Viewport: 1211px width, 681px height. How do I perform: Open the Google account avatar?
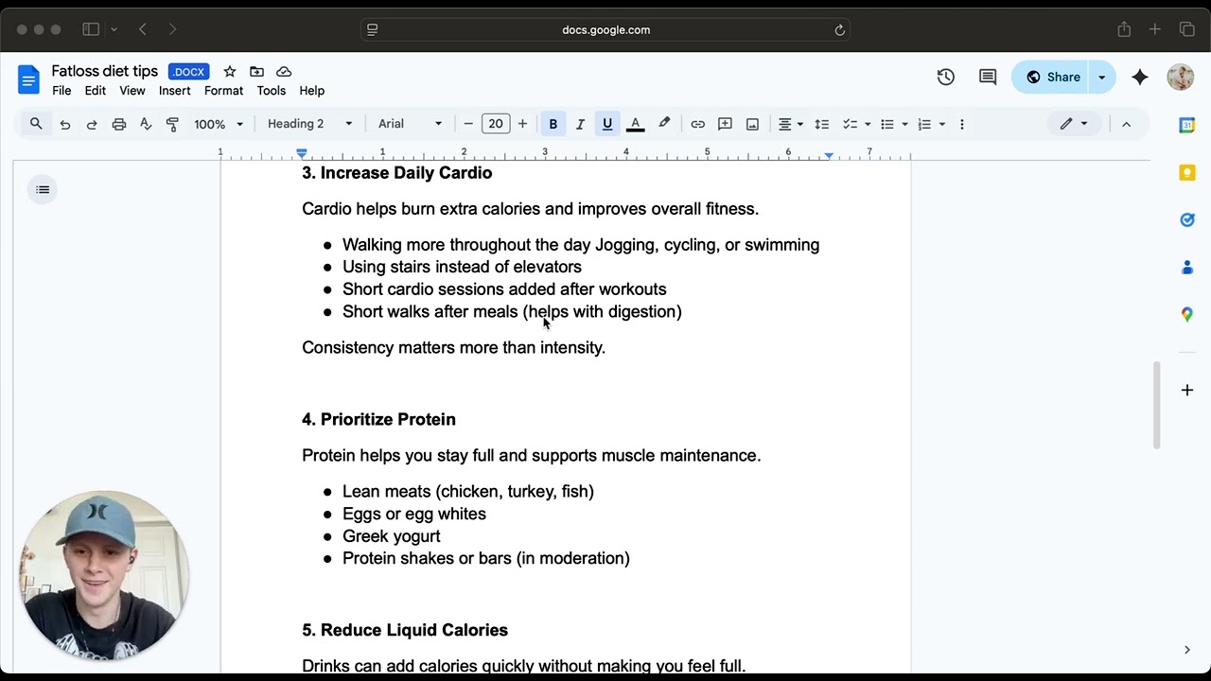pos(1180,78)
